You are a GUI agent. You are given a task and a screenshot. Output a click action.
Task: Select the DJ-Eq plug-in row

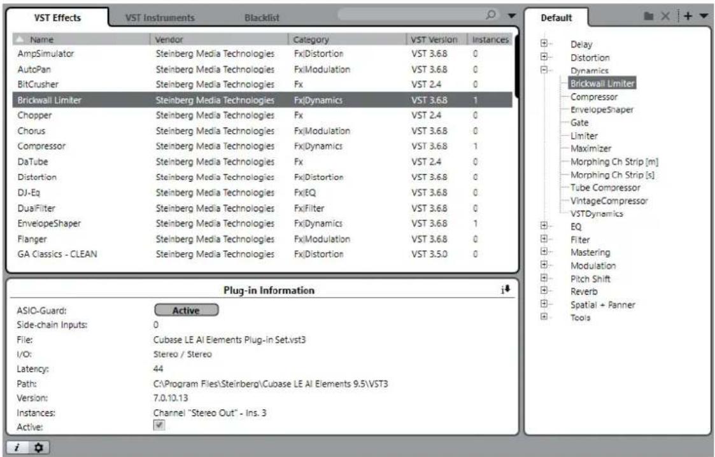(x=262, y=193)
